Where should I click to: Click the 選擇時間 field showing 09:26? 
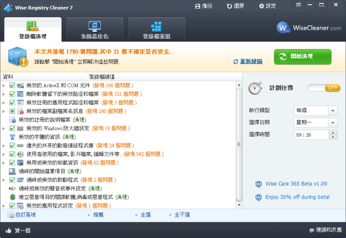point(311,135)
